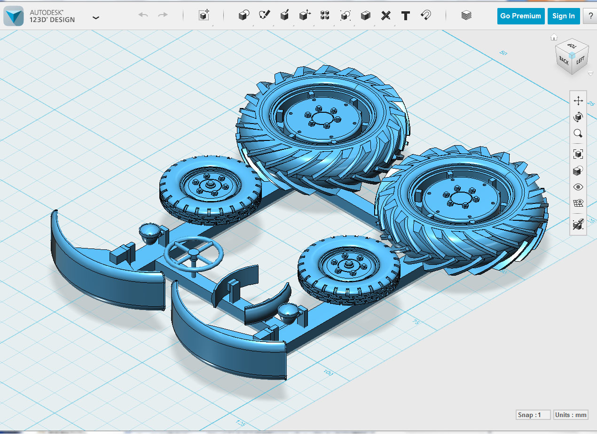Open the question mark Help button
The width and height of the screenshot is (597, 434).
590,16
